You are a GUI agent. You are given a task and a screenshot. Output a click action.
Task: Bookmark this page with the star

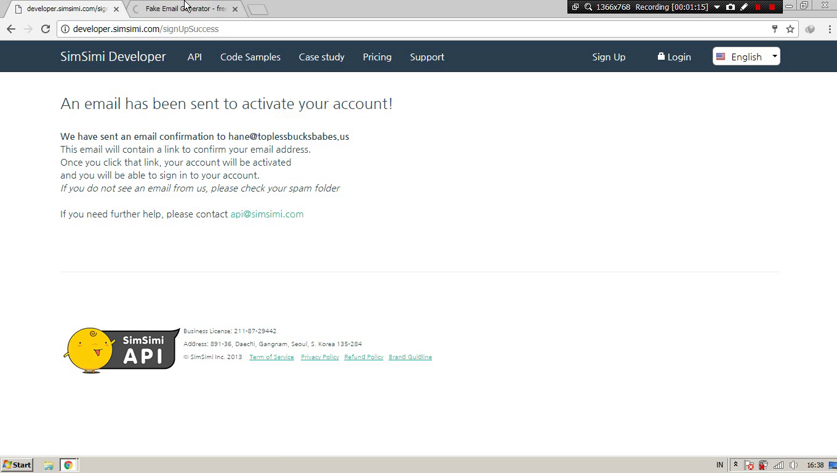click(790, 29)
